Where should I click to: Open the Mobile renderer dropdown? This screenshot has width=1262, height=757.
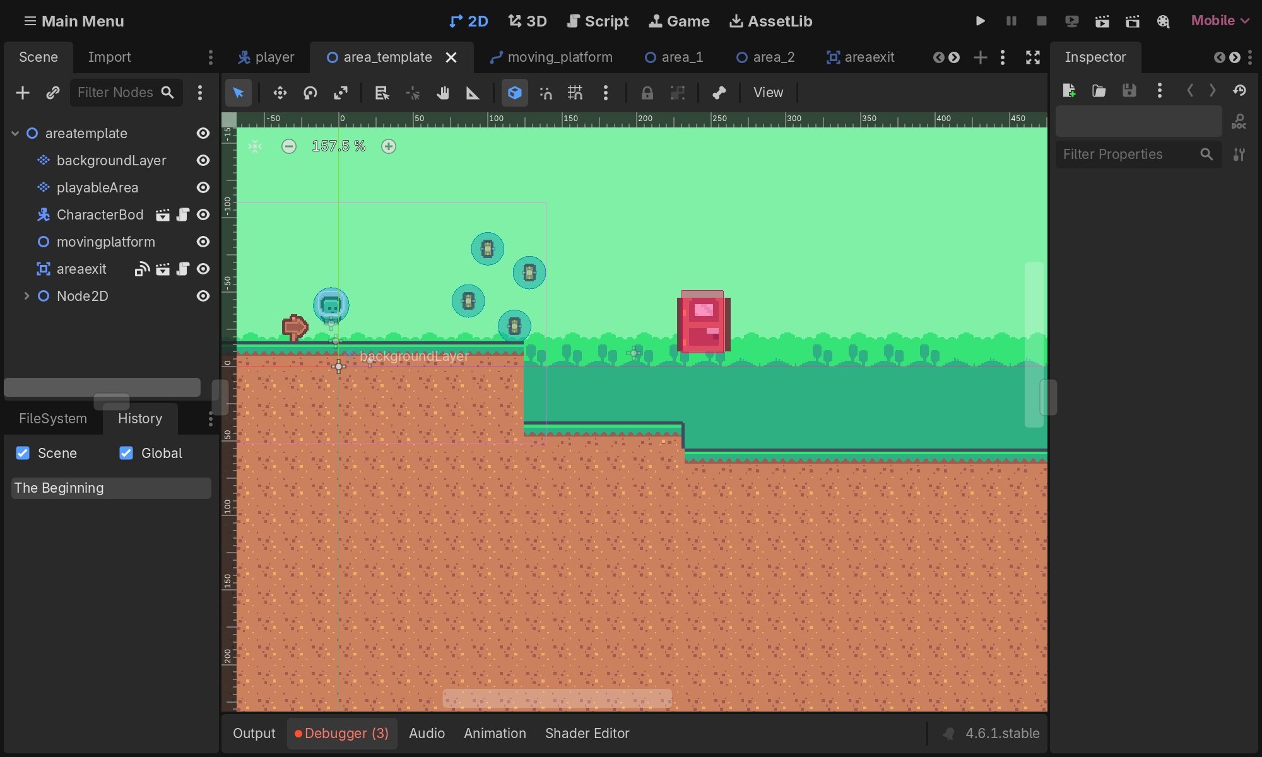coord(1219,21)
